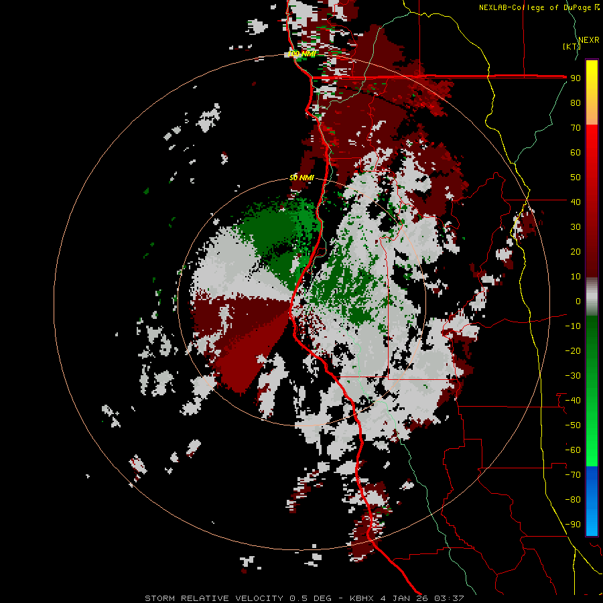Viewport: 603px width, 603px height.
Task: Click the -10 value on velocity scale
Action: pyautogui.click(x=573, y=326)
